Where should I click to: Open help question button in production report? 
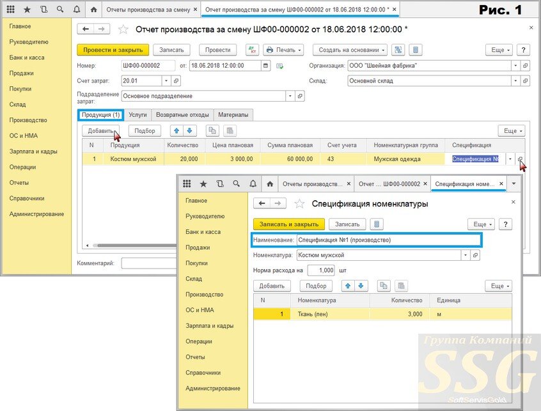(523, 50)
